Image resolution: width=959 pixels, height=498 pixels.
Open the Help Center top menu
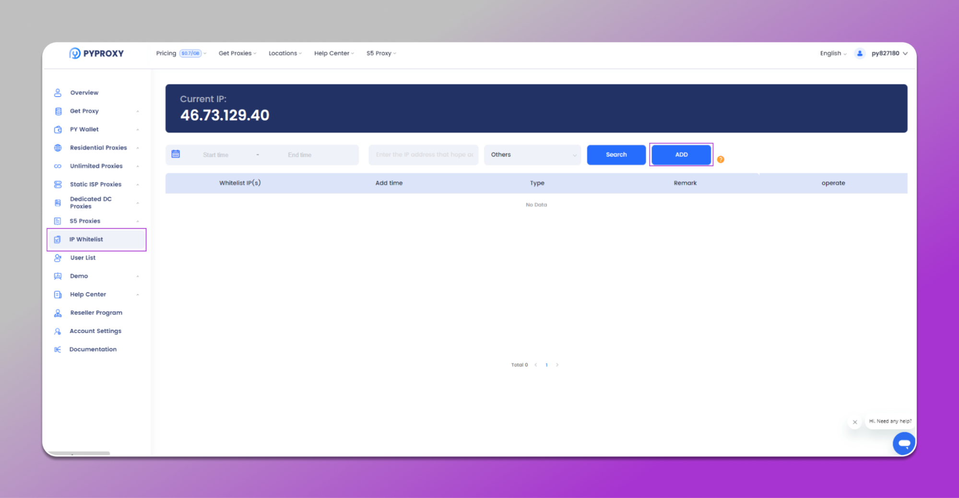[334, 53]
